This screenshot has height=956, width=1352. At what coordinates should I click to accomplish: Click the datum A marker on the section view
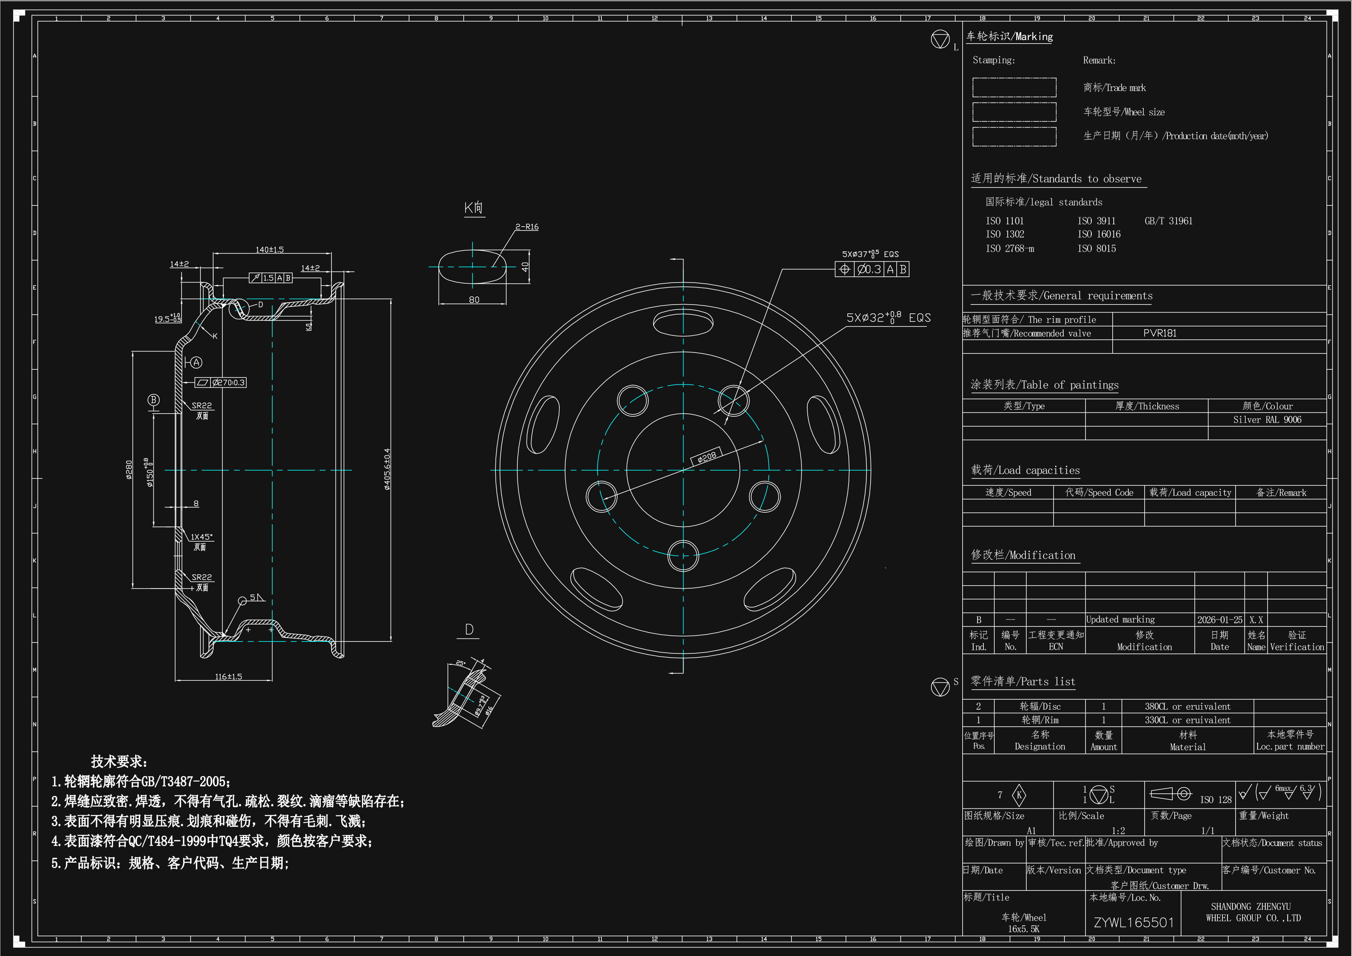click(x=196, y=362)
